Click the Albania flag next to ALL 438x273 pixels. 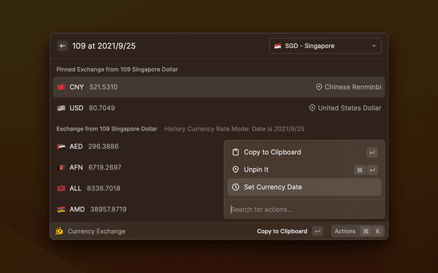pos(62,188)
